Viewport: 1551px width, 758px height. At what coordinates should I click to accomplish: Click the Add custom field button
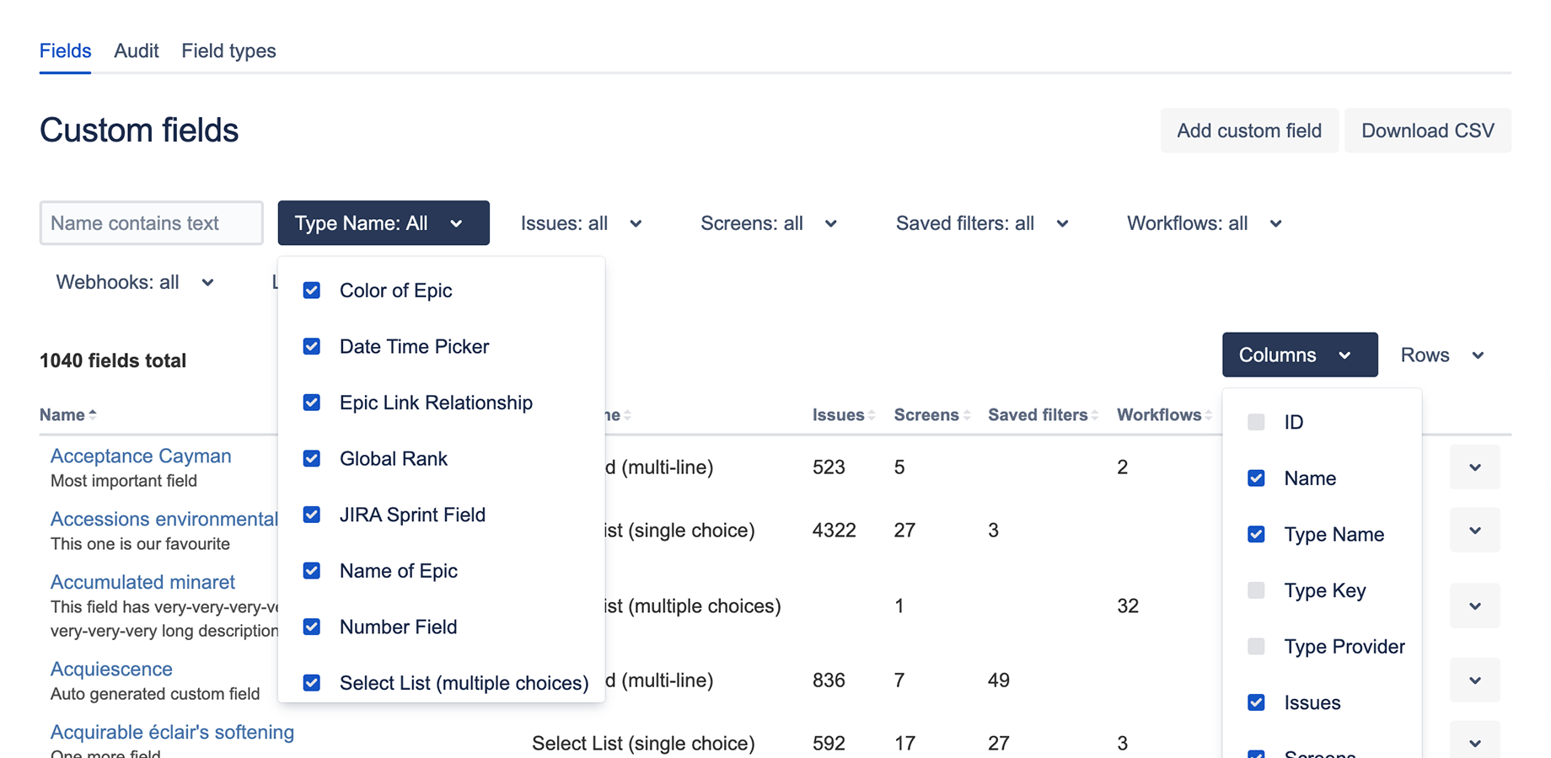pos(1249,131)
